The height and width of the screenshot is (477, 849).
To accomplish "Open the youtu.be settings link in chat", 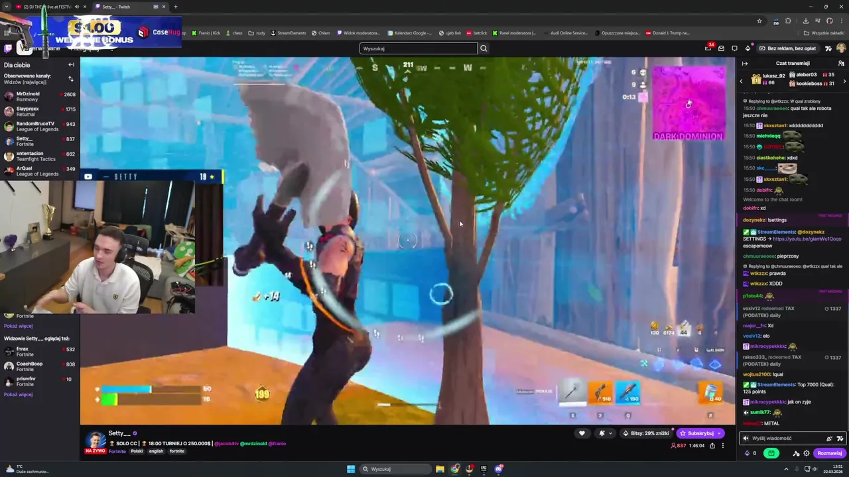I will [807, 238].
